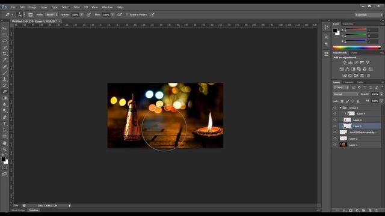Select the Hand tool
385x216 pixels.
(4, 143)
